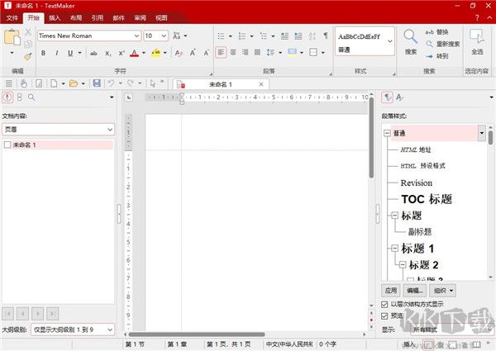This screenshot has height=351, width=496.
Task: Apply superscript formatting
Action: [x=122, y=53]
